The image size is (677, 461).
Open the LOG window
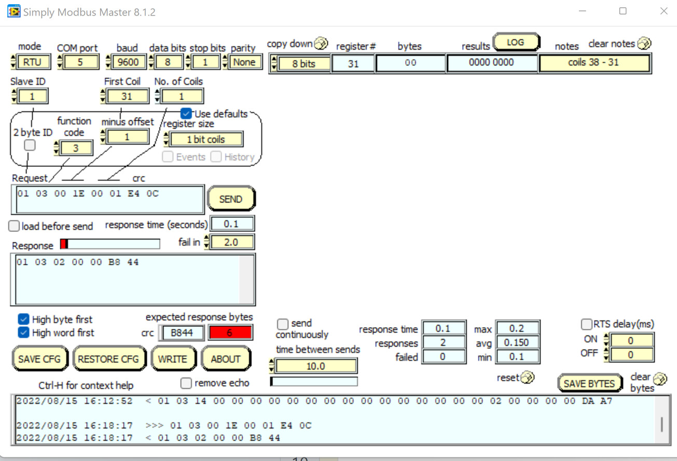click(516, 43)
